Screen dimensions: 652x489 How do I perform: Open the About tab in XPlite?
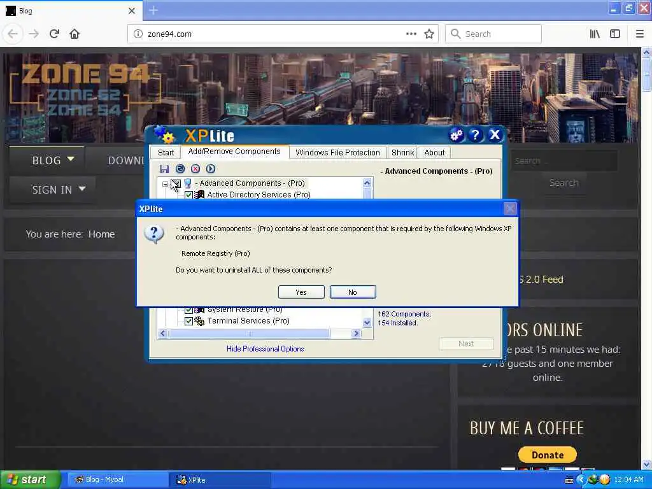click(x=434, y=153)
